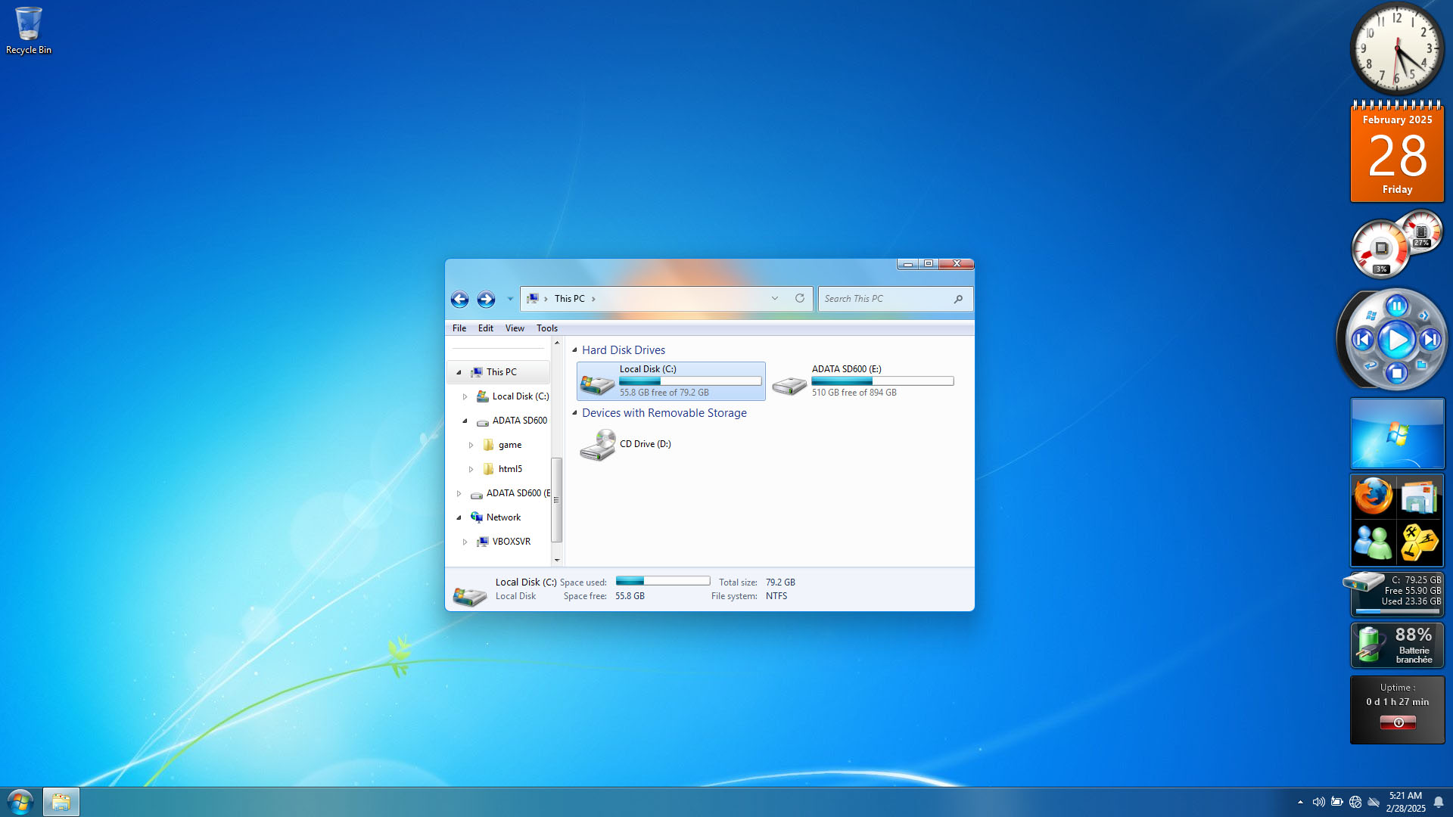1453x817 pixels.
Task: Click the red power button on uptime gadget
Action: click(1398, 722)
